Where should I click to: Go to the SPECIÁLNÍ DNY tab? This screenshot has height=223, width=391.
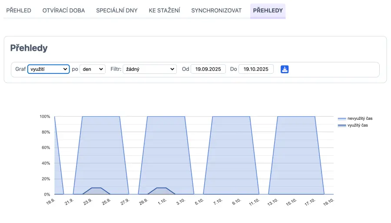point(117,10)
